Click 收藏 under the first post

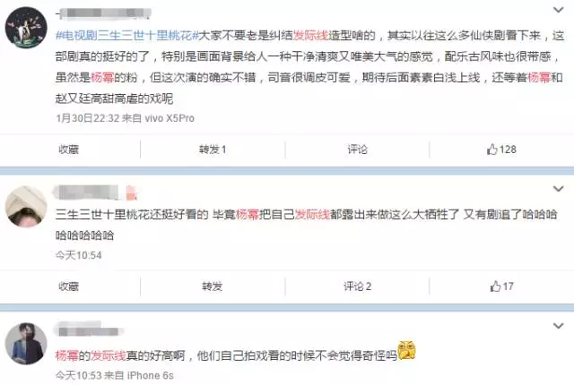tap(69, 150)
